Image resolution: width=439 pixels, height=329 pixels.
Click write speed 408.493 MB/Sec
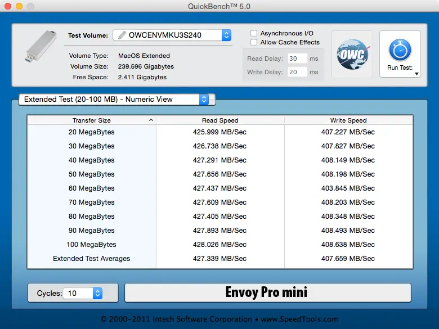348,230
